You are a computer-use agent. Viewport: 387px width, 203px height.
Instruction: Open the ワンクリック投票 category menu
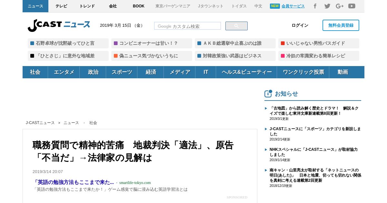pos(303,72)
